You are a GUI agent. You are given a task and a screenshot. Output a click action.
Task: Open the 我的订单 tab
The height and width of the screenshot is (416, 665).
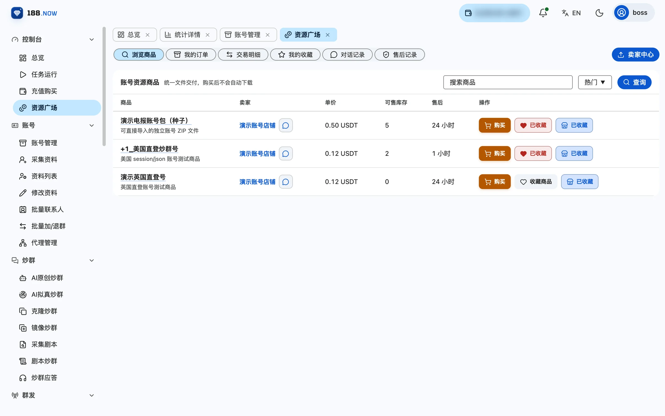(191, 55)
